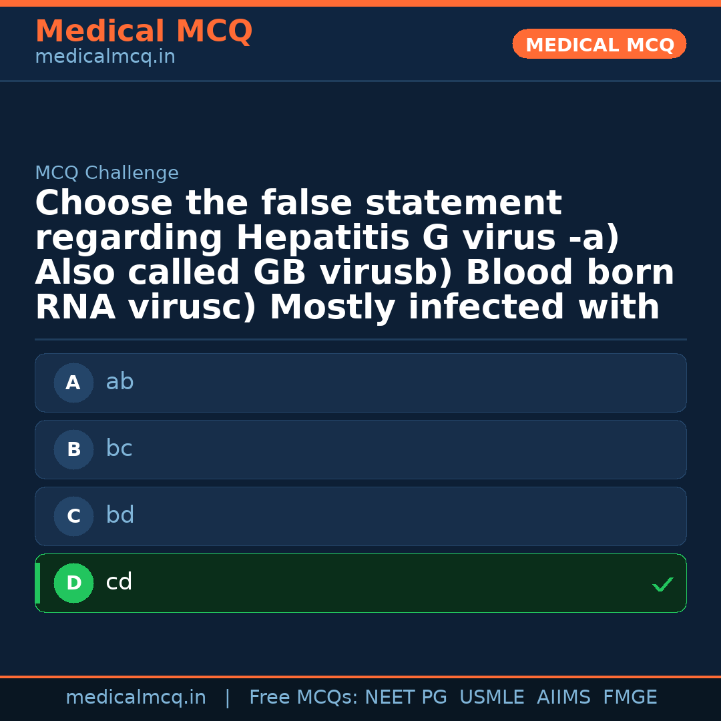Click the orange MEDICAL MCQ badge

coord(599,44)
